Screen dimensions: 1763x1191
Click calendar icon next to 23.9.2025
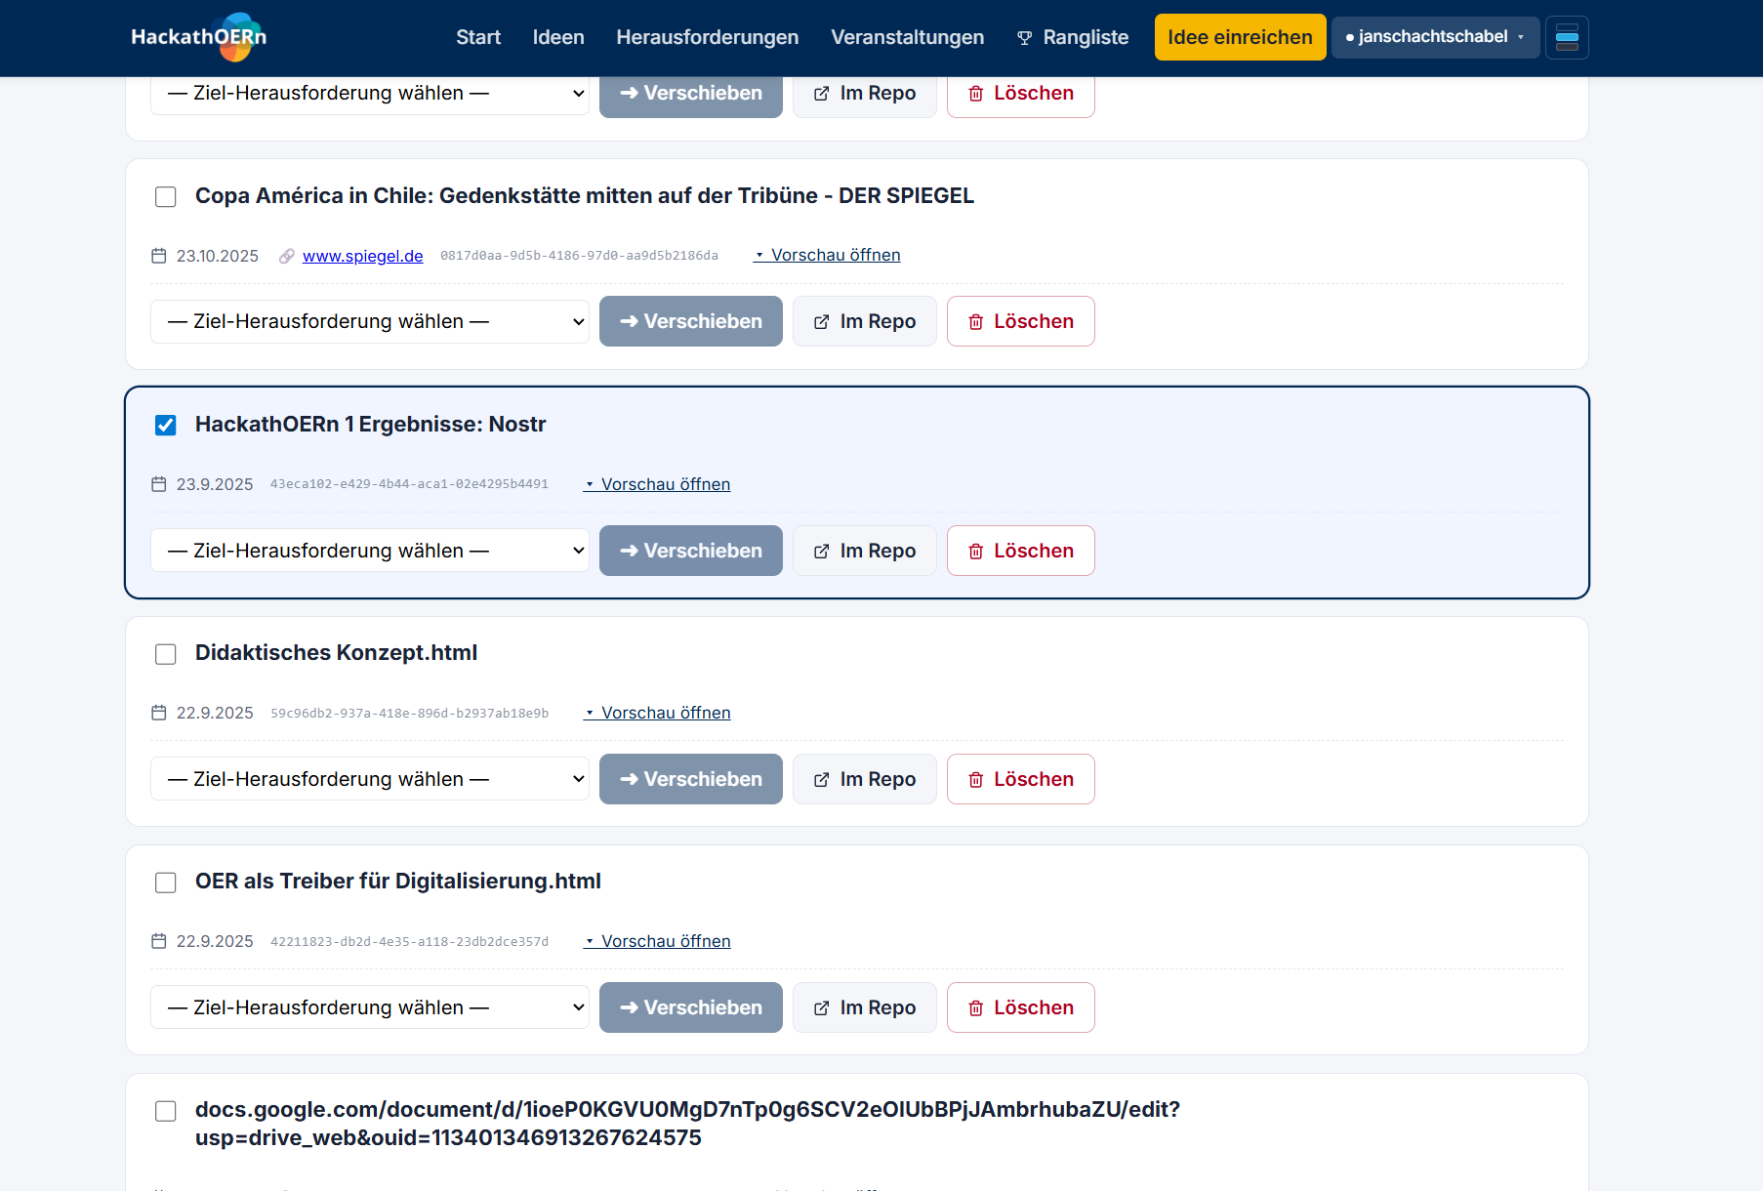pos(159,484)
